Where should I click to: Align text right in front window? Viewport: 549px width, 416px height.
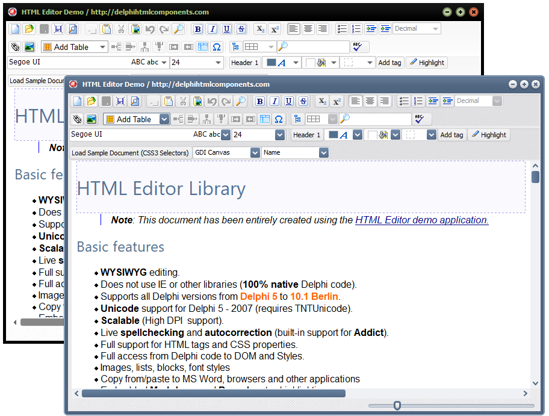(x=385, y=101)
